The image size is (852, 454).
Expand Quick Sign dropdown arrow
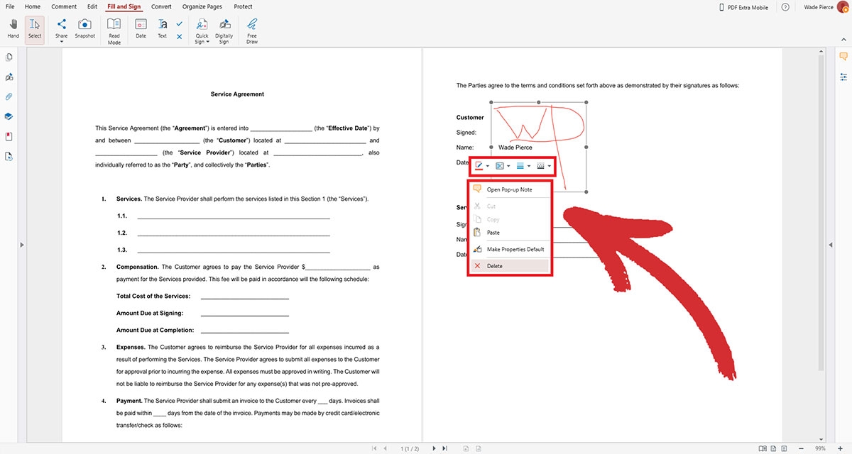tap(207, 42)
